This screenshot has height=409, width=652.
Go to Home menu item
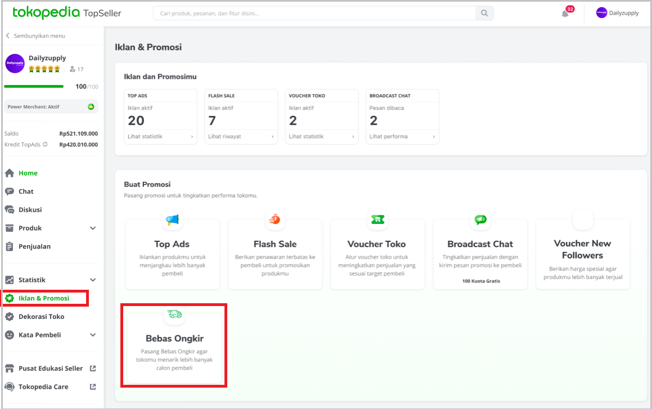28,173
